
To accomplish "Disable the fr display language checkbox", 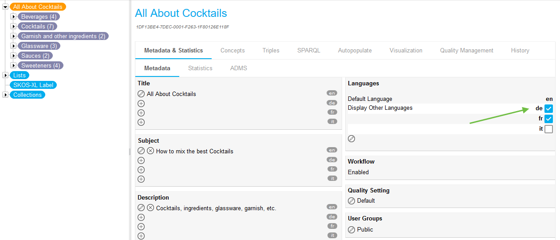I will coord(548,119).
